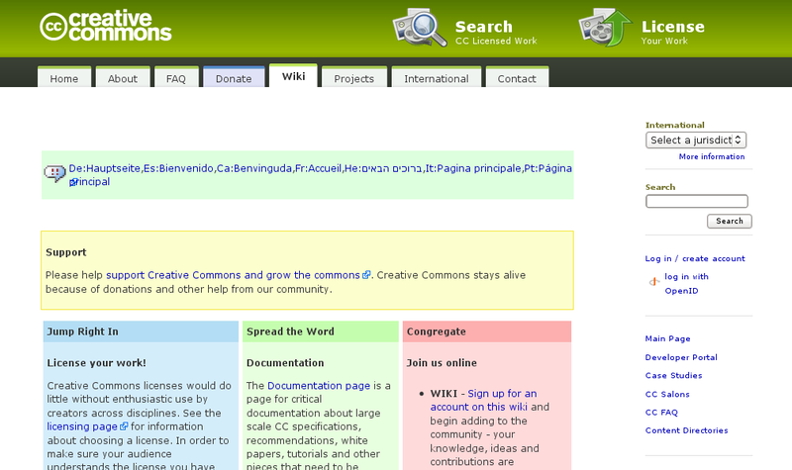This screenshot has width=792, height=470.
Task: Click the Search magnifying glass icon
Action: pyautogui.click(x=420, y=27)
